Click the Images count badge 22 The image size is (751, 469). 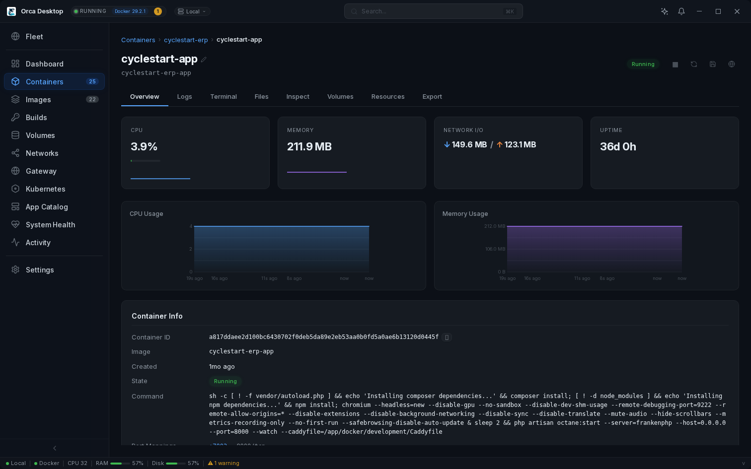point(92,100)
